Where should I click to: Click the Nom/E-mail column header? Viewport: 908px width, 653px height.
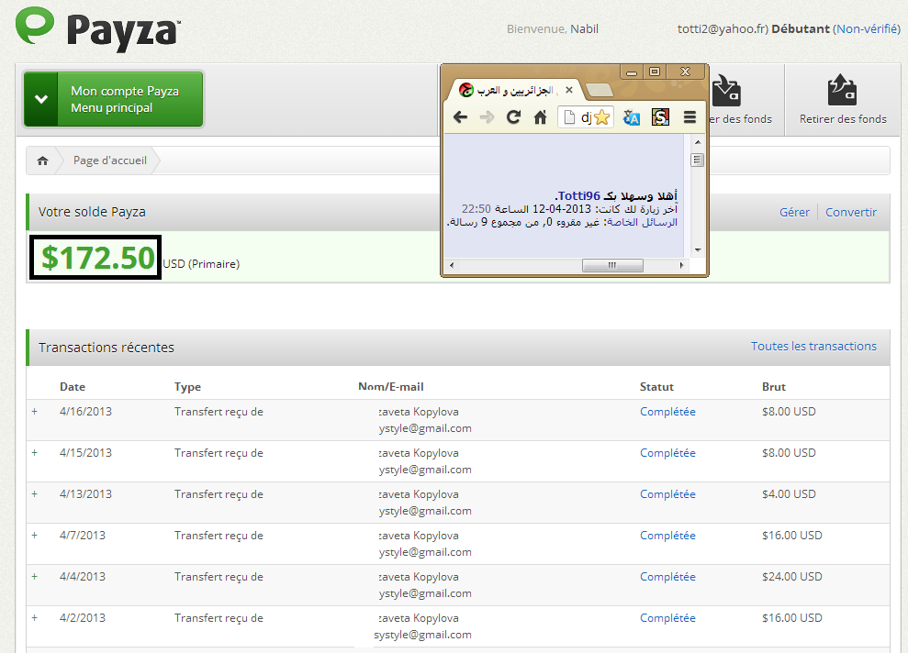tap(391, 387)
